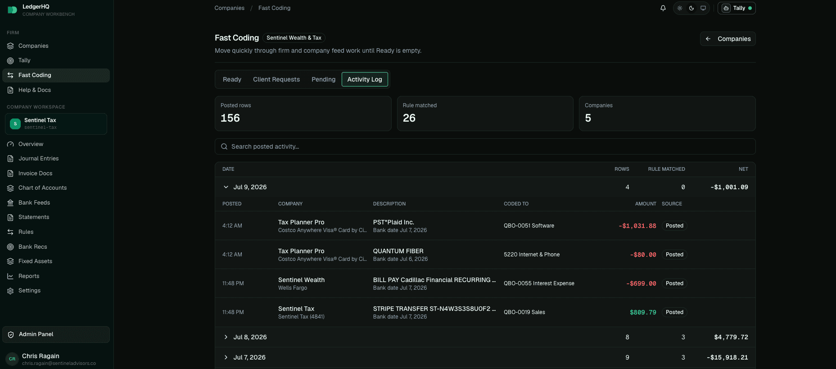Click the LedgerHQ logo icon
Screen dimensions: 836x369
click(12, 10)
